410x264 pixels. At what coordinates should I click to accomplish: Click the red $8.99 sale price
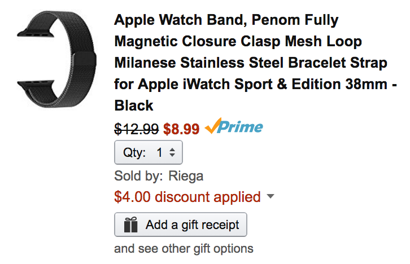point(181,129)
